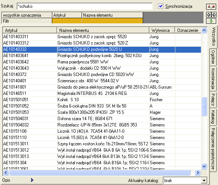Select Kołek S 10 row
218x185 pixels.
point(102,100)
